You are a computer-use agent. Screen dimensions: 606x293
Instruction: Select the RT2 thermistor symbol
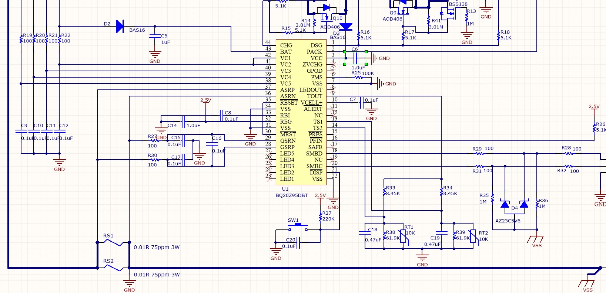click(x=473, y=236)
